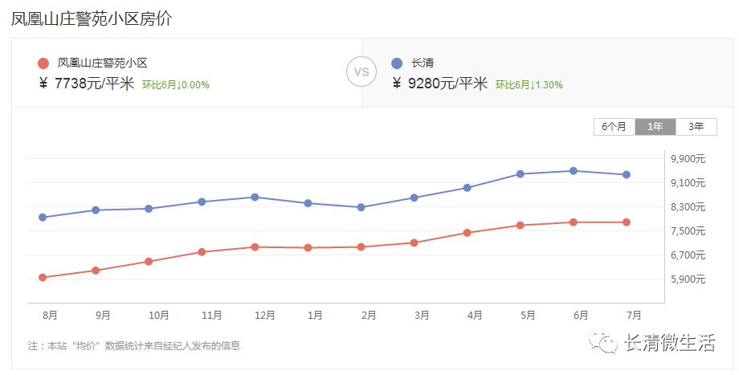The height and width of the screenshot is (375, 739).
Task: Click the red data point for 8月
Action: 43,278
